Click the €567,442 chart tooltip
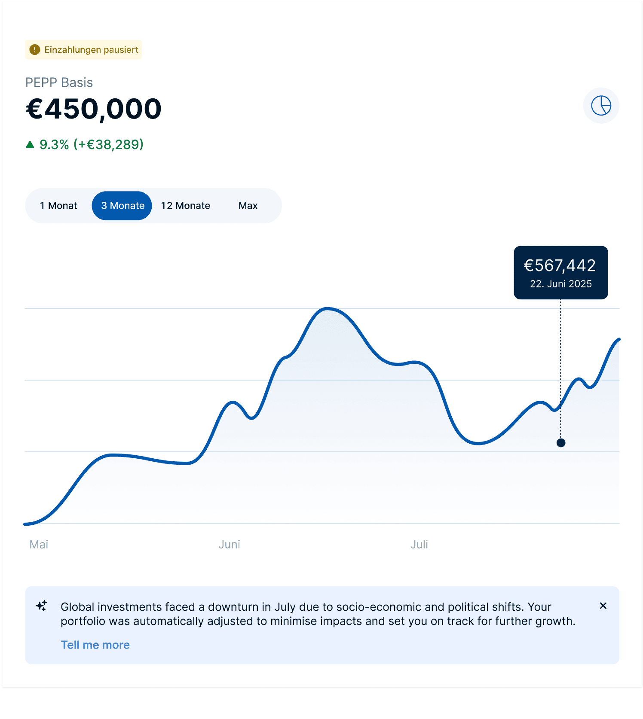This screenshot has height=719, width=643. point(560,273)
